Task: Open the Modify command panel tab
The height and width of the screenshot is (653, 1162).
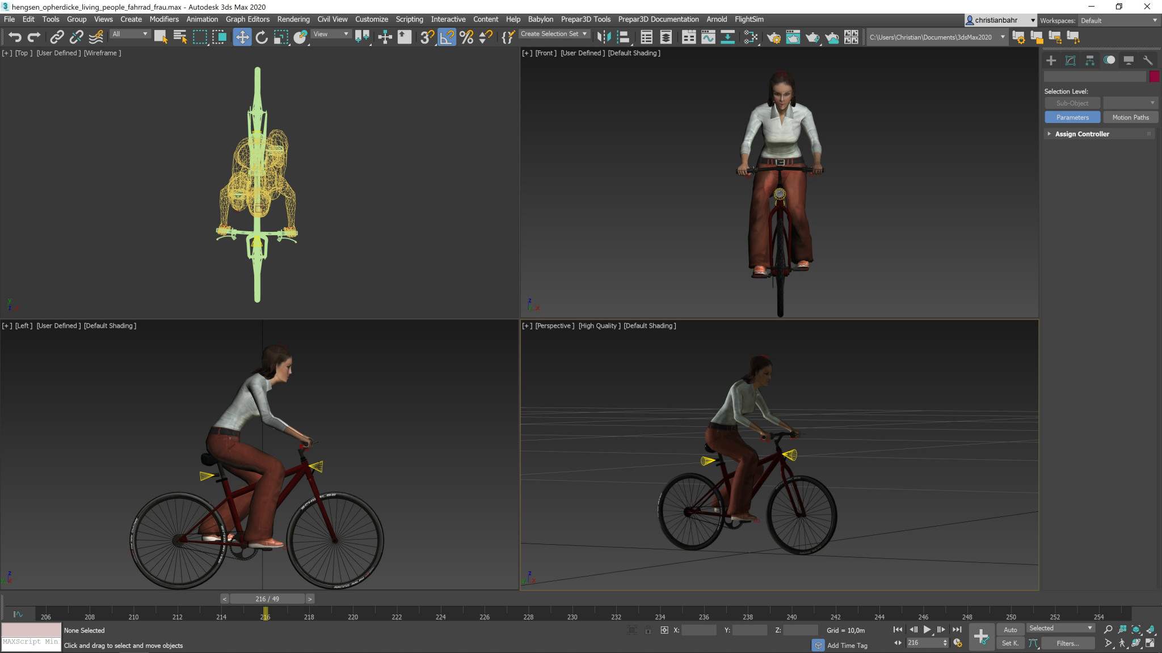Action: (1070, 61)
